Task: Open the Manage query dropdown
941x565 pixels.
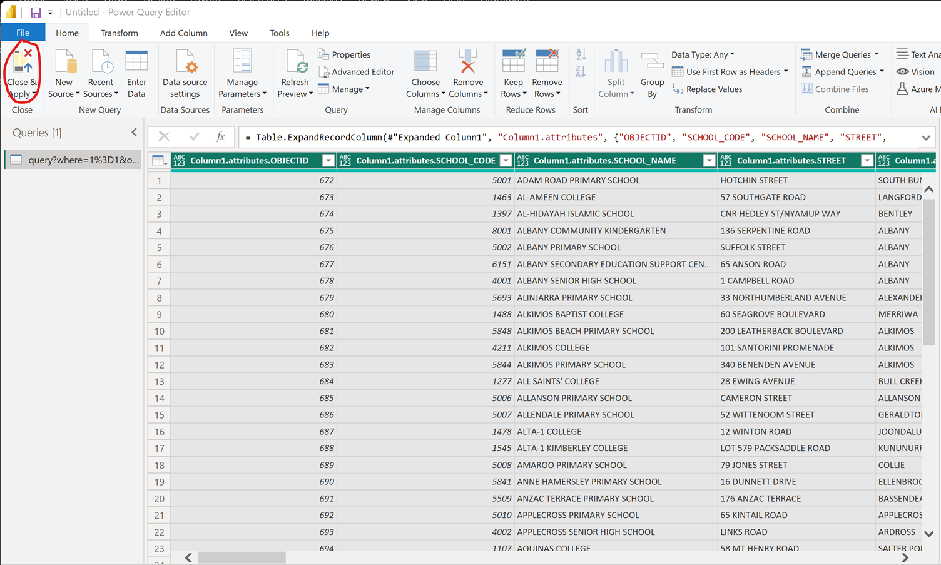Action: (343, 89)
